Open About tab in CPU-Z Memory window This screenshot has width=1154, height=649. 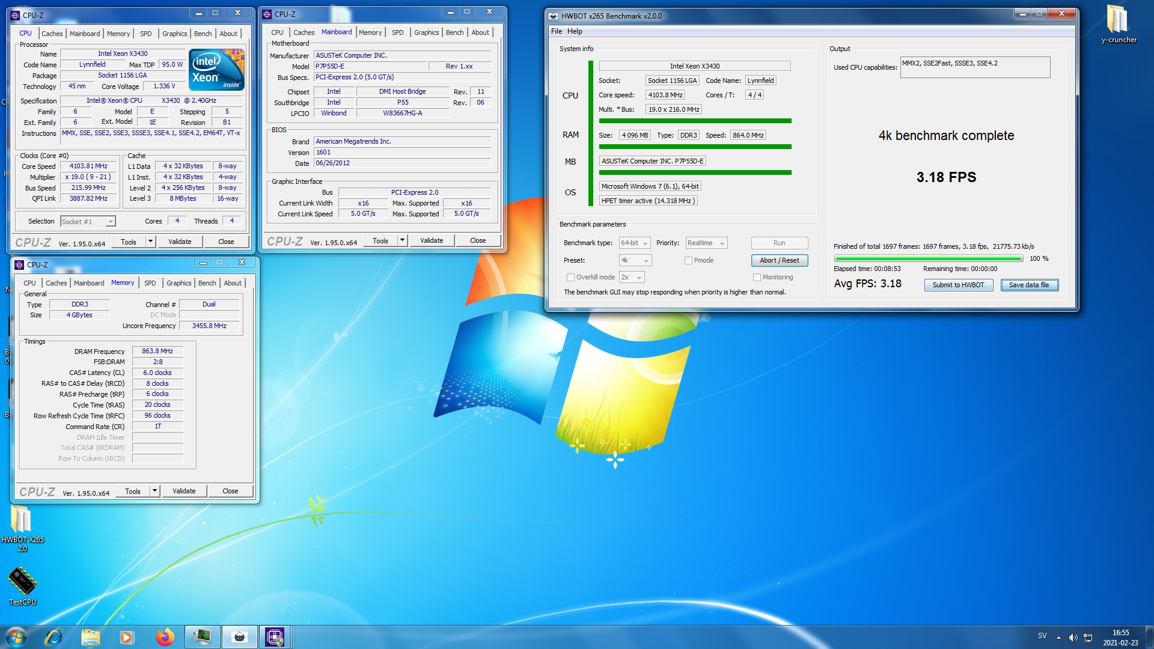233,283
